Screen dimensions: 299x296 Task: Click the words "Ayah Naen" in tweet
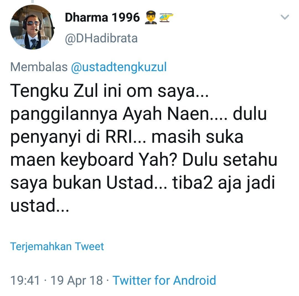[x=166, y=114]
